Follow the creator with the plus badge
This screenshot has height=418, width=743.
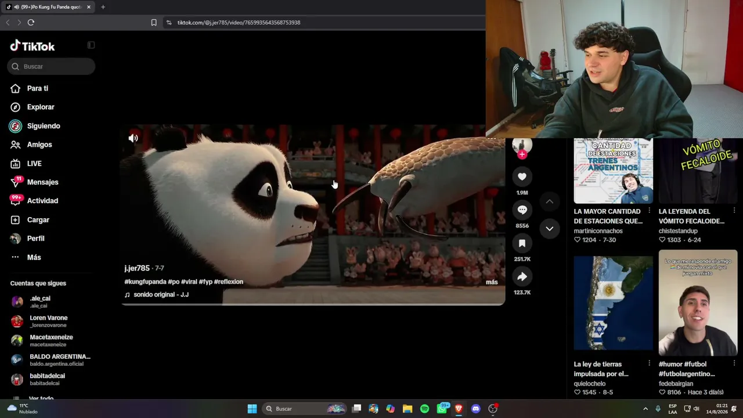(522, 154)
